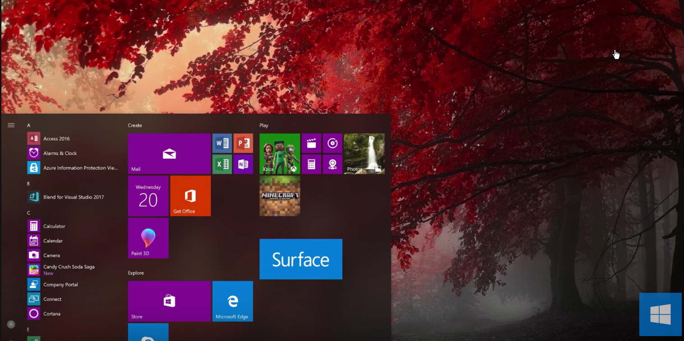Open Microsoft Edge tile
The width and height of the screenshot is (684, 341).
coord(232,301)
